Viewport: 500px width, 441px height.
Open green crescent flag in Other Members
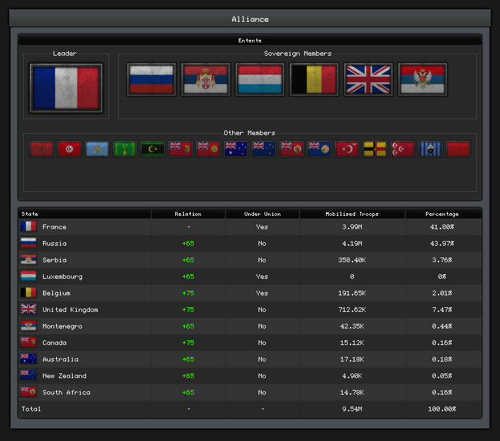click(x=125, y=149)
